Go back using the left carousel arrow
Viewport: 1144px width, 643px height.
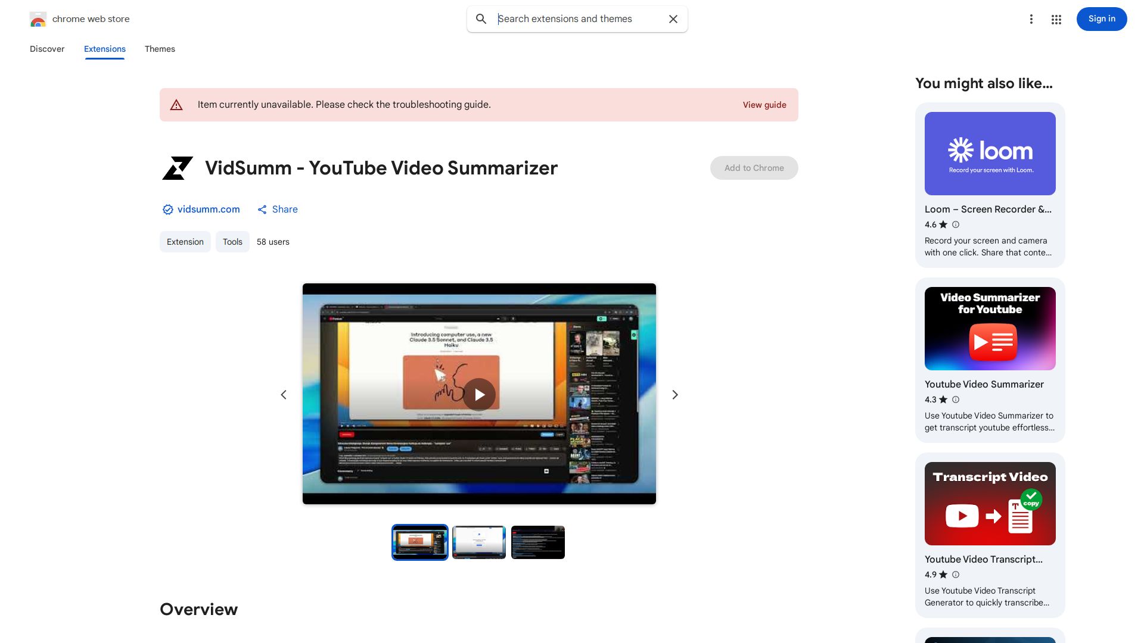pyautogui.click(x=284, y=394)
